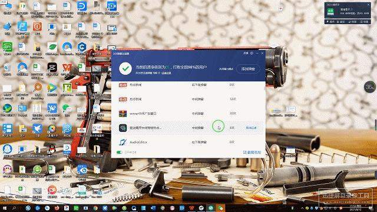Select the news row showing 12 times
Image resolution: width=377 pixels, height=212 pixels.
[x=188, y=99]
